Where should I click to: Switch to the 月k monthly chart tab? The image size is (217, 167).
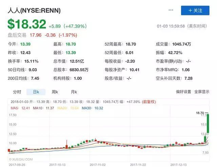coord(74,92)
